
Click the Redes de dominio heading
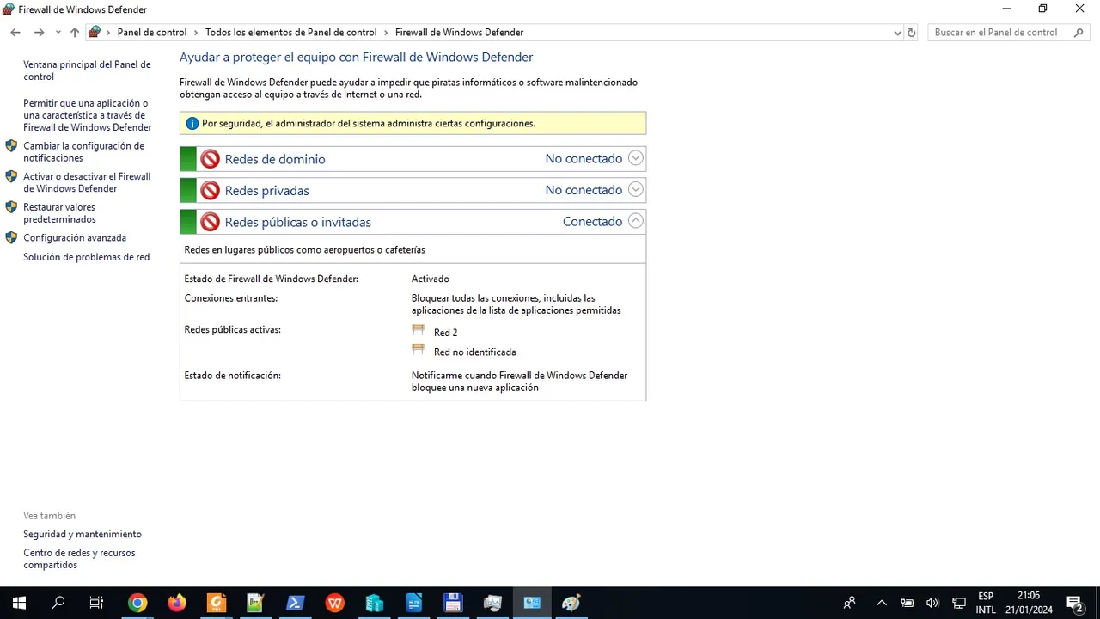coord(275,159)
